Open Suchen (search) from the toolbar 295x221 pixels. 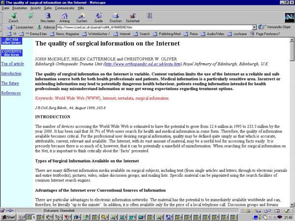pyautogui.click(x=82, y=17)
